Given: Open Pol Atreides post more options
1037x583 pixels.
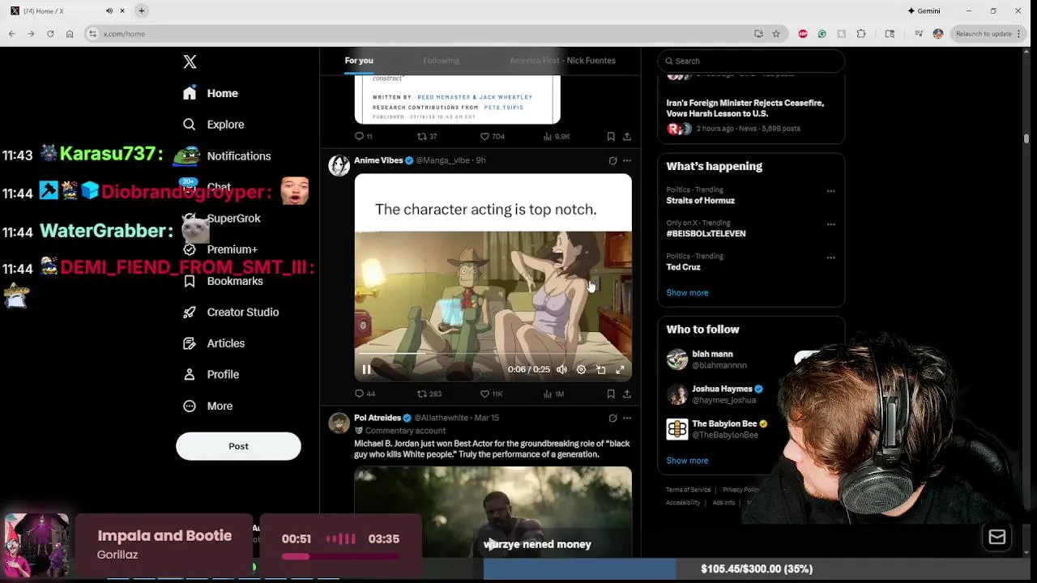Looking at the screenshot, I should [627, 418].
